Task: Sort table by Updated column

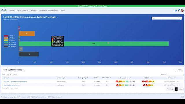Action: [174, 78]
